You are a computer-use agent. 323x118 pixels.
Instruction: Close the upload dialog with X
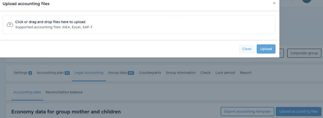coord(274,3)
